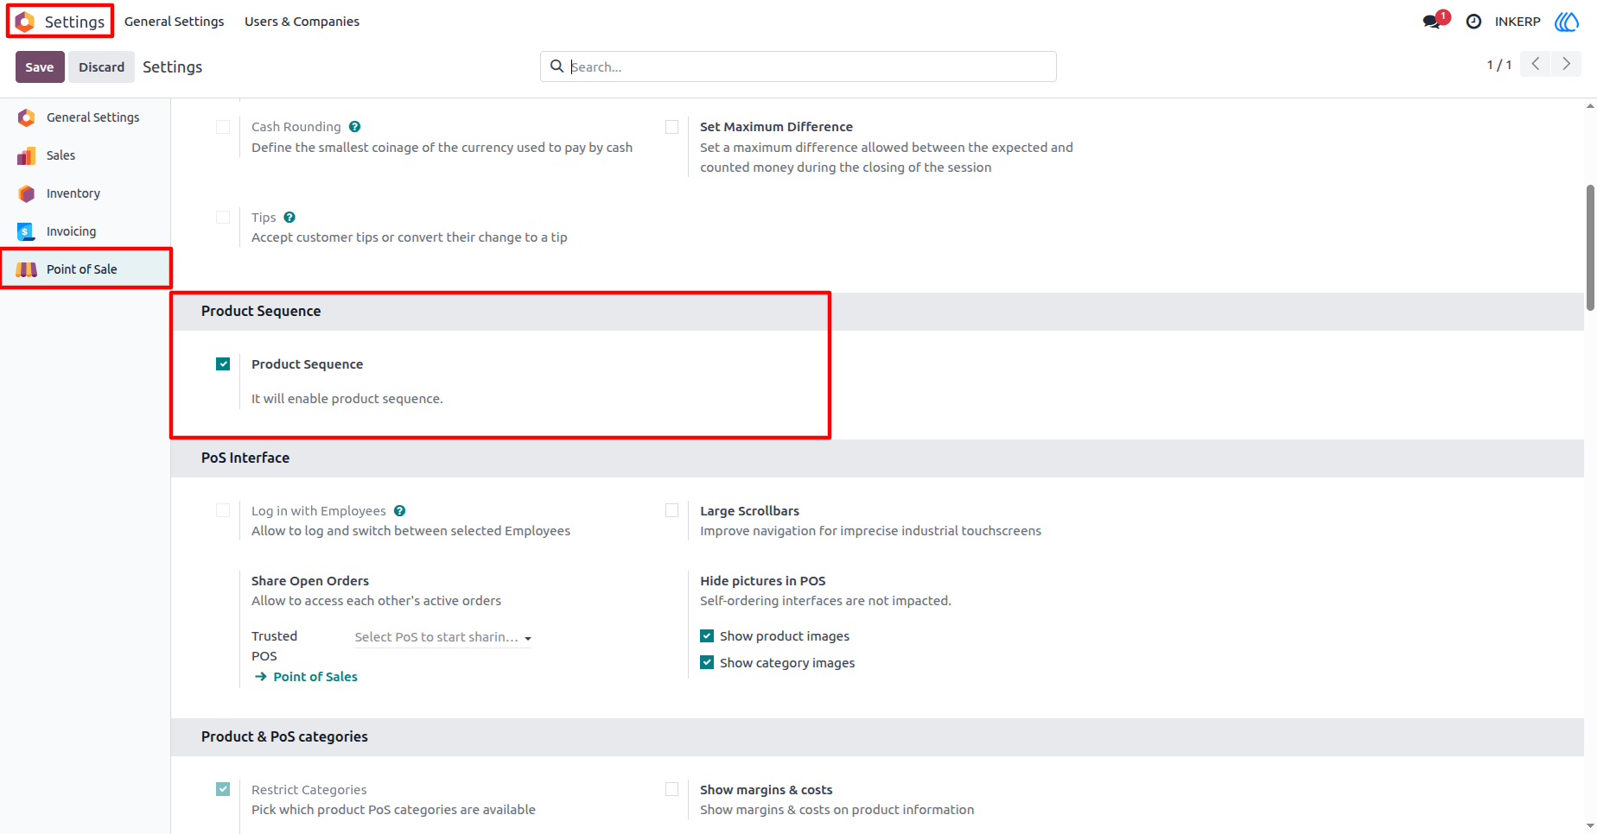
Task: Uncheck Show category images
Action: click(x=707, y=663)
